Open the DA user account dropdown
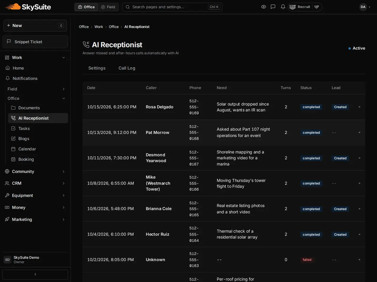The image size is (377, 282). pyautogui.click(x=365, y=7)
